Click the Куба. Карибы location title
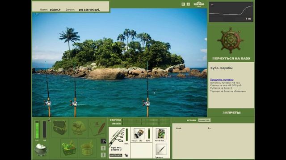The width and height of the screenshot is (286, 160). click(x=222, y=68)
